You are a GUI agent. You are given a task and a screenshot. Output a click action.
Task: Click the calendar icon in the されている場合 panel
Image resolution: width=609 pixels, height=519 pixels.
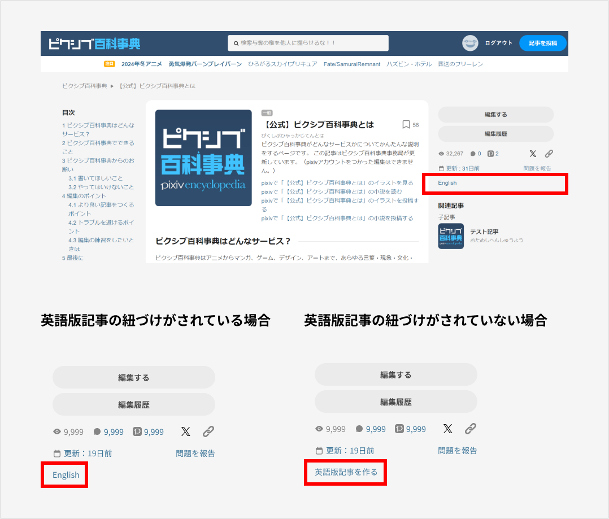(x=57, y=453)
